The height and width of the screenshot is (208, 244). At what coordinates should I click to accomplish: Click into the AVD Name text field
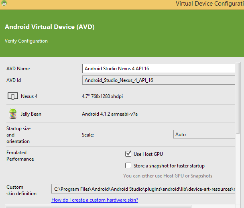pyautogui.click(x=159, y=69)
